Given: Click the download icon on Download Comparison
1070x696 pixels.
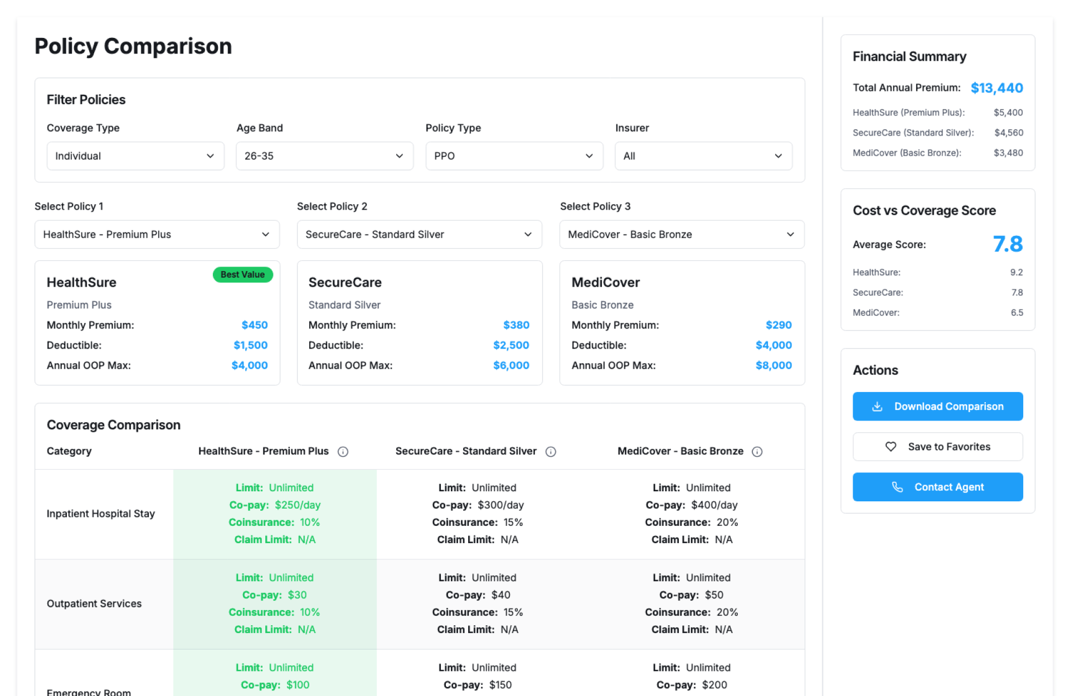Looking at the screenshot, I should pyautogui.click(x=877, y=407).
